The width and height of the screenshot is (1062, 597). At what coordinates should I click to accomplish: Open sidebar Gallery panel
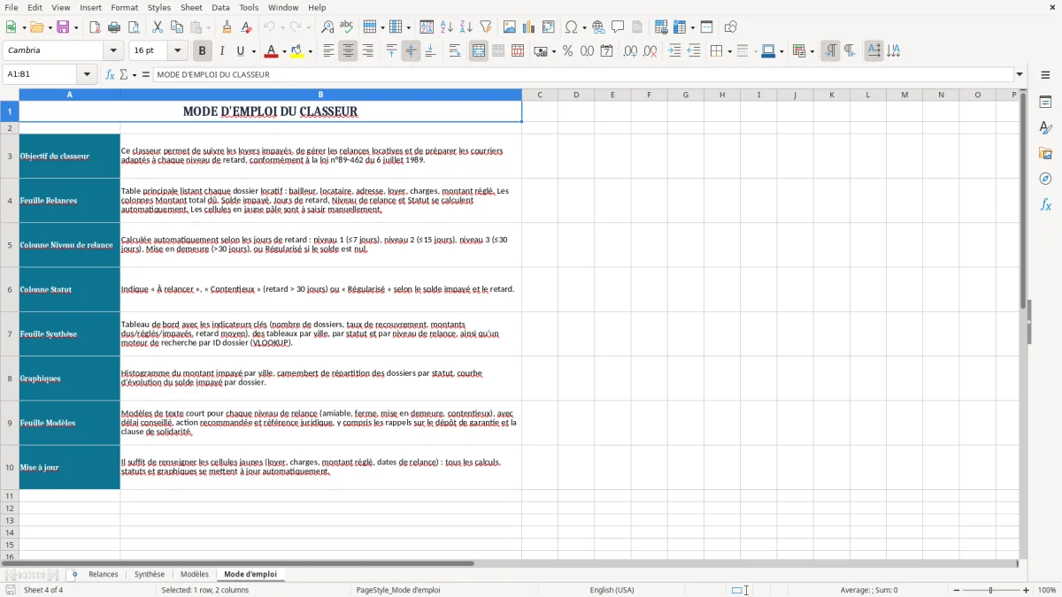click(1045, 154)
